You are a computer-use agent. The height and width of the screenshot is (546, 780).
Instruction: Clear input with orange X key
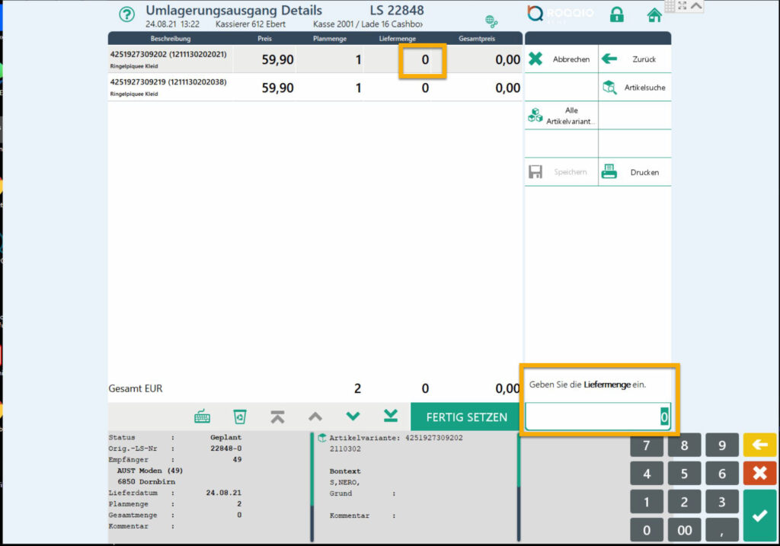759,474
